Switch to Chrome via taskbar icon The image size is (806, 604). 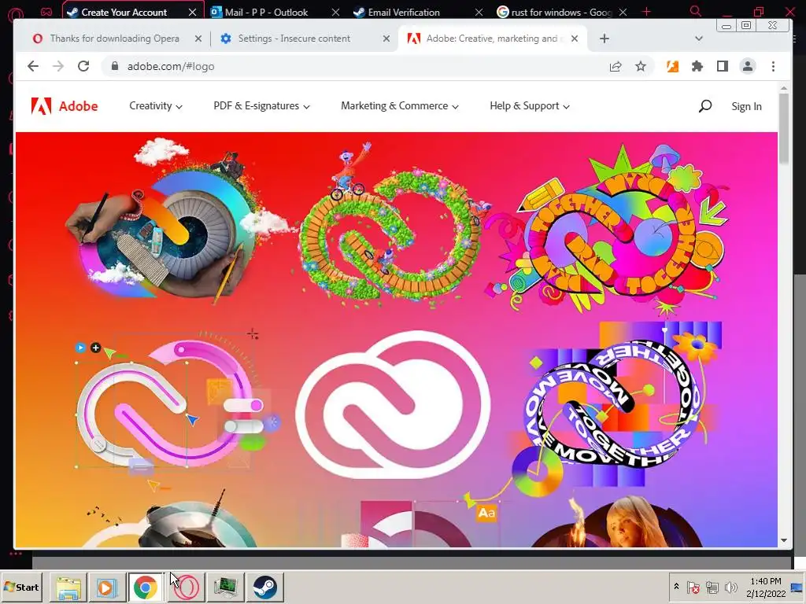coord(146,587)
